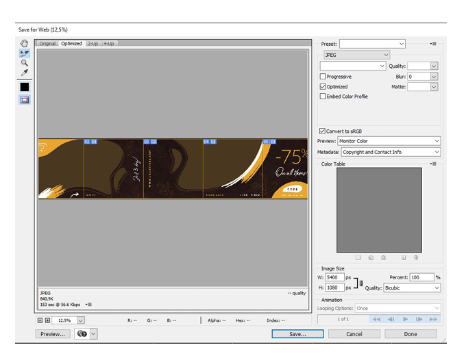Click the preview in browser icon
Image resolution: width=466 pixels, height=358 pixels.
[x=82, y=334]
